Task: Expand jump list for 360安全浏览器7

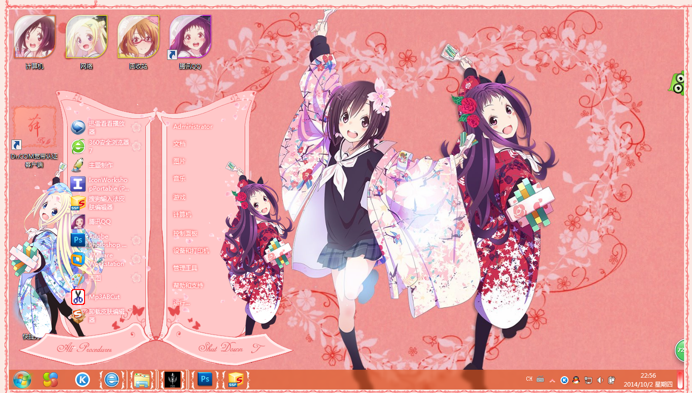Action: [x=137, y=146]
